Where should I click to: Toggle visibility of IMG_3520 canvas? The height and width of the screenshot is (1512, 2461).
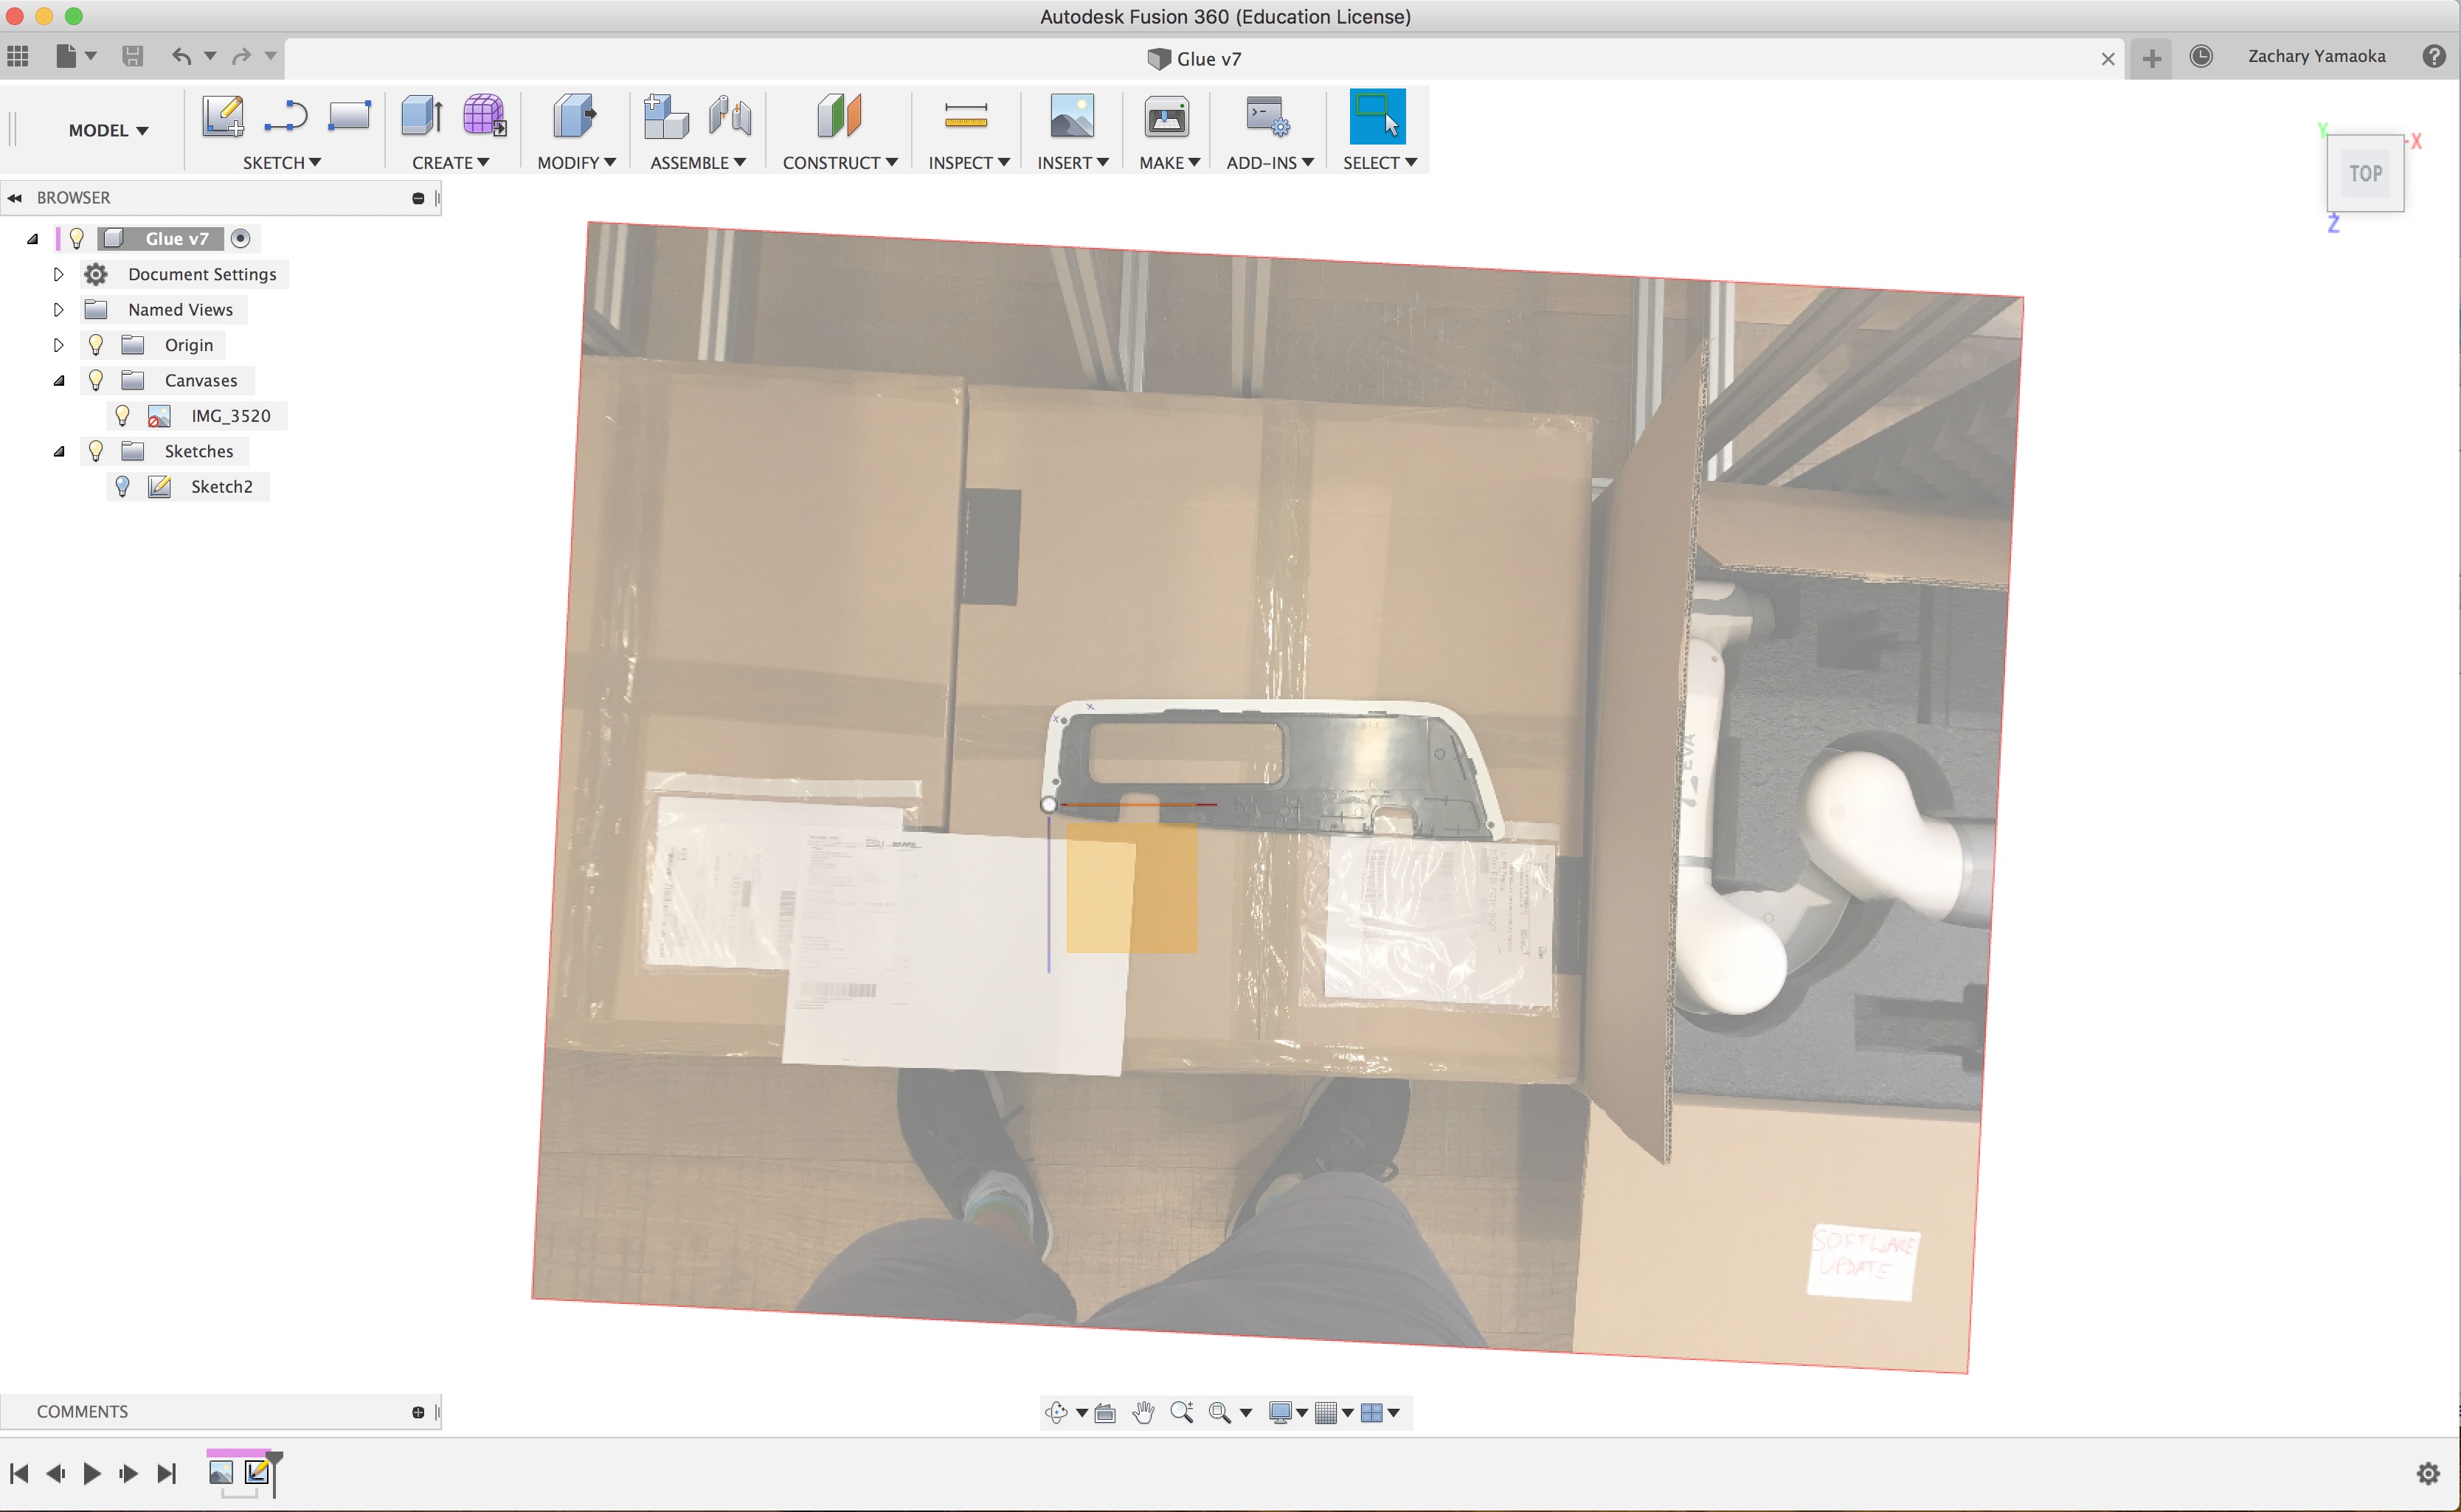122,415
